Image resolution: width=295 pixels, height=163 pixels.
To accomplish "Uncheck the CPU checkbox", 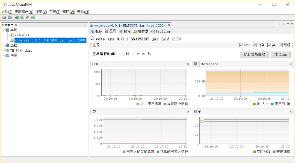I will pyautogui.click(x=241, y=45).
